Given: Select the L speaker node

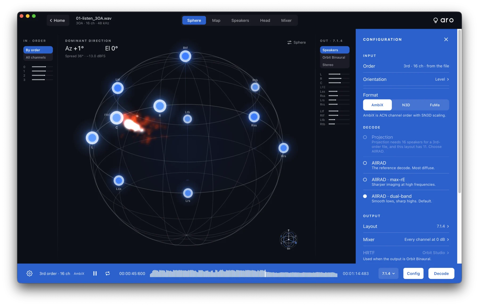Looking at the screenshot, I should (x=92, y=138).
